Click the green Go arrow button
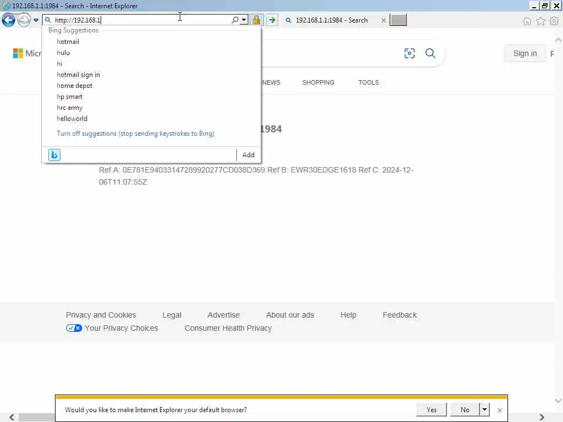Image resolution: width=563 pixels, height=422 pixels. coord(272,20)
